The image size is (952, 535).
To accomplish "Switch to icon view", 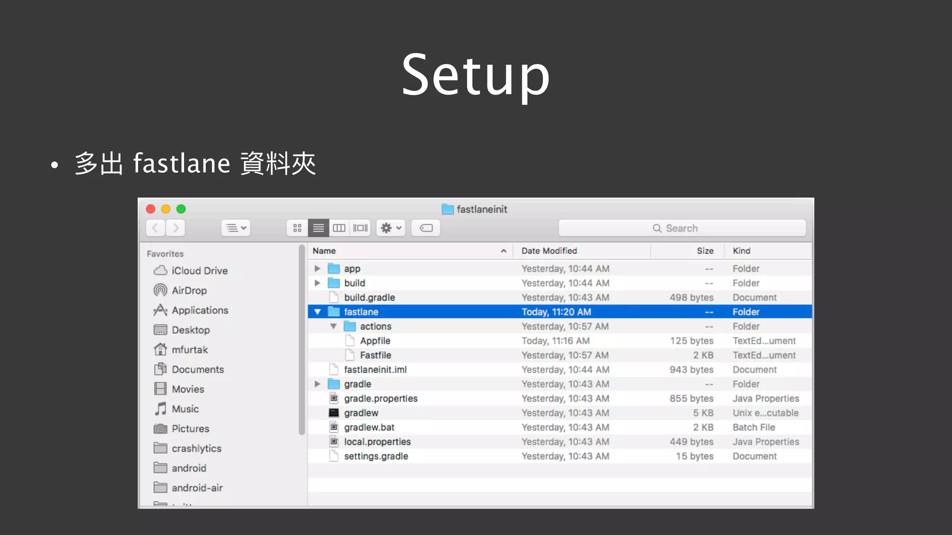I will [297, 228].
